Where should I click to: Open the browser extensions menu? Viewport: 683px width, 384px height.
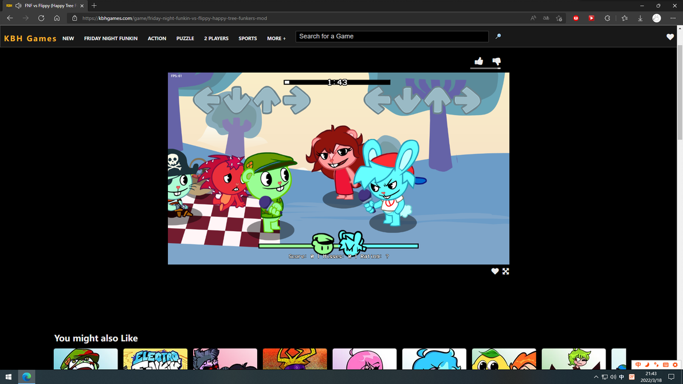(607, 18)
